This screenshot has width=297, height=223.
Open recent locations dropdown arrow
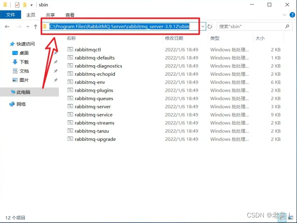coord(28,27)
